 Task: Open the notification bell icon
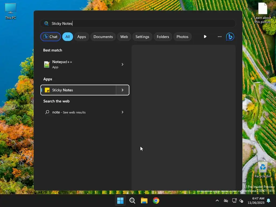click(269, 201)
